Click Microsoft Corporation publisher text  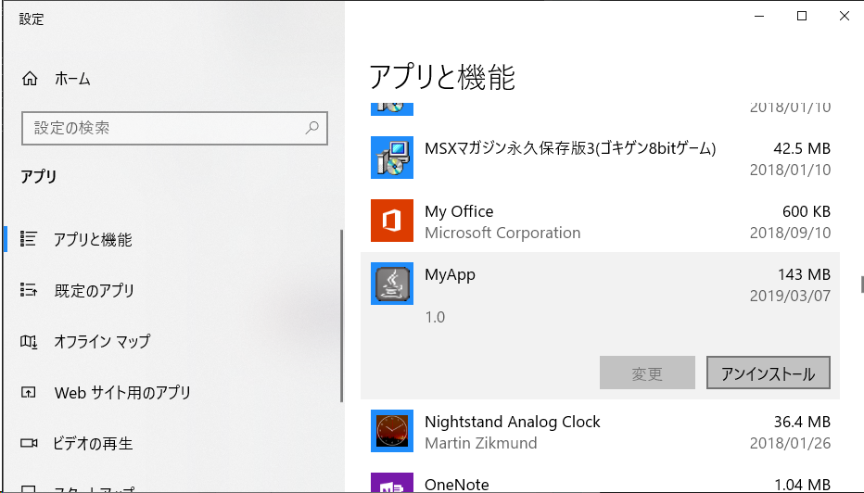coord(502,233)
